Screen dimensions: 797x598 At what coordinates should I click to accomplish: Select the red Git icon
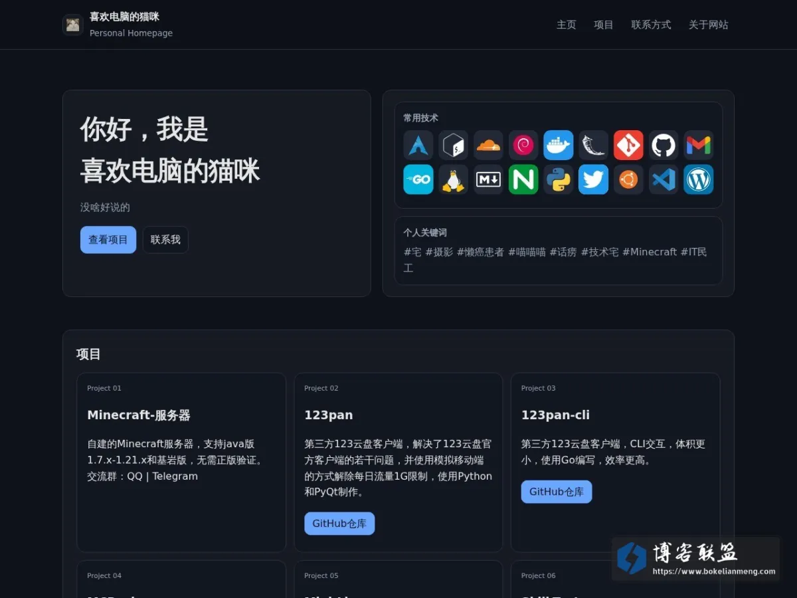[628, 145]
